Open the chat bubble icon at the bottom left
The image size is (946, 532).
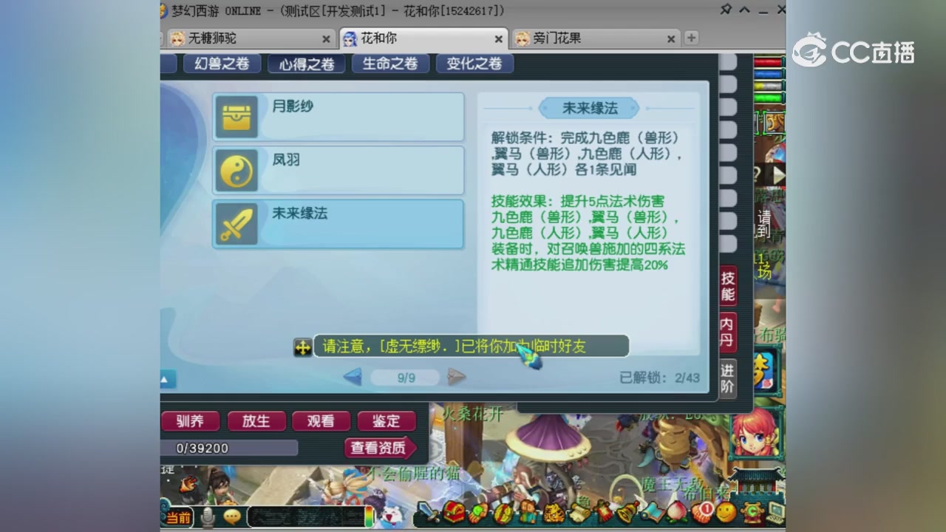(232, 517)
